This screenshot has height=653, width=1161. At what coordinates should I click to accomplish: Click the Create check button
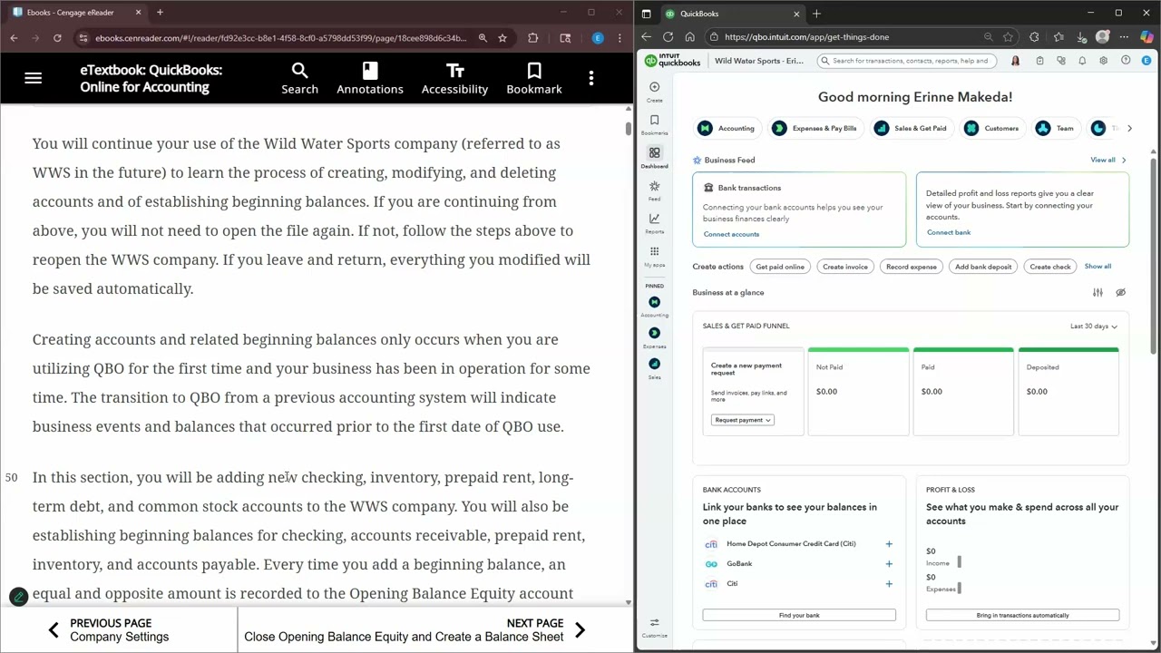(x=1050, y=267)
